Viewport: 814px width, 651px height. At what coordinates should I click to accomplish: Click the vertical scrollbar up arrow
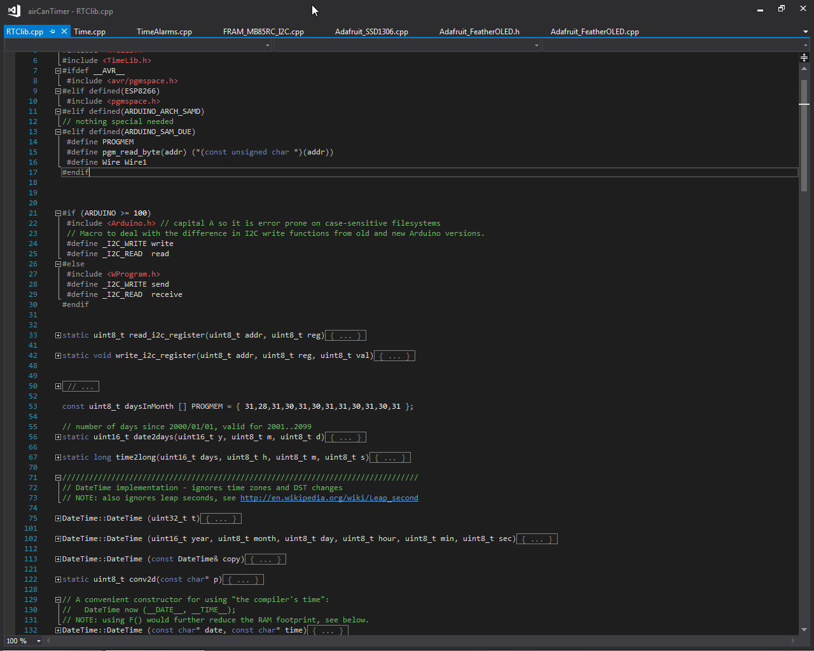pos(804,68)
